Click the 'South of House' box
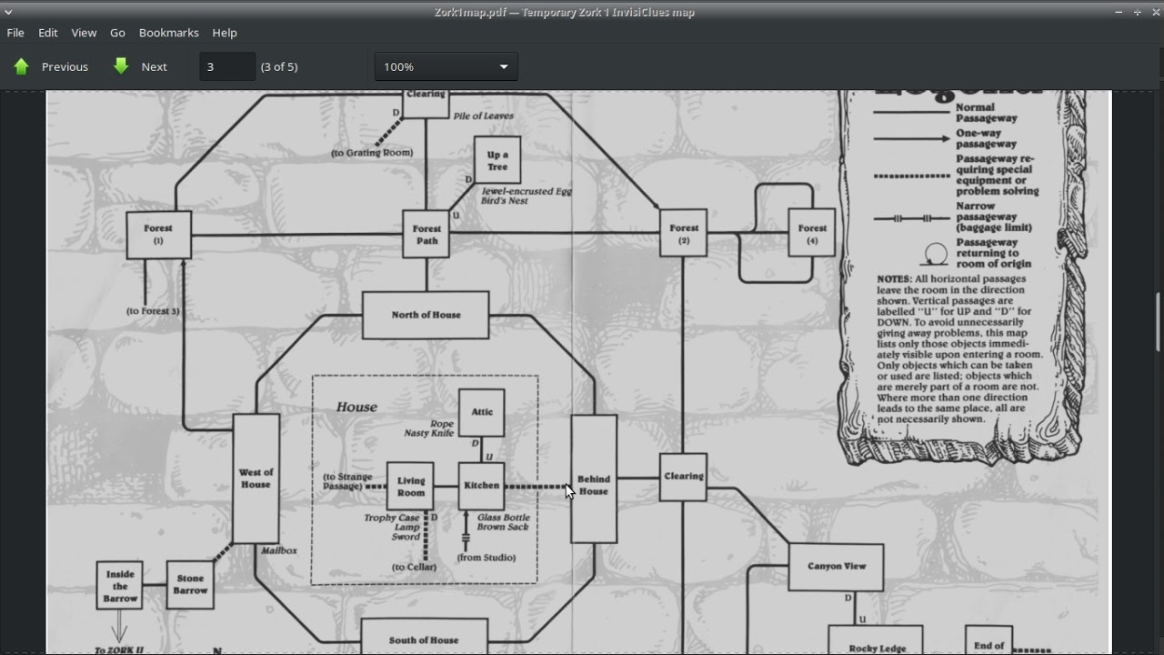Viewport: 1164px width, 655px height. click(x=424, y=636)
